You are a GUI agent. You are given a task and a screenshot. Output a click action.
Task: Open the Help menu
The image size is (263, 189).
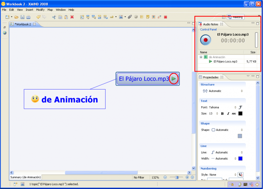pos(71,10)
